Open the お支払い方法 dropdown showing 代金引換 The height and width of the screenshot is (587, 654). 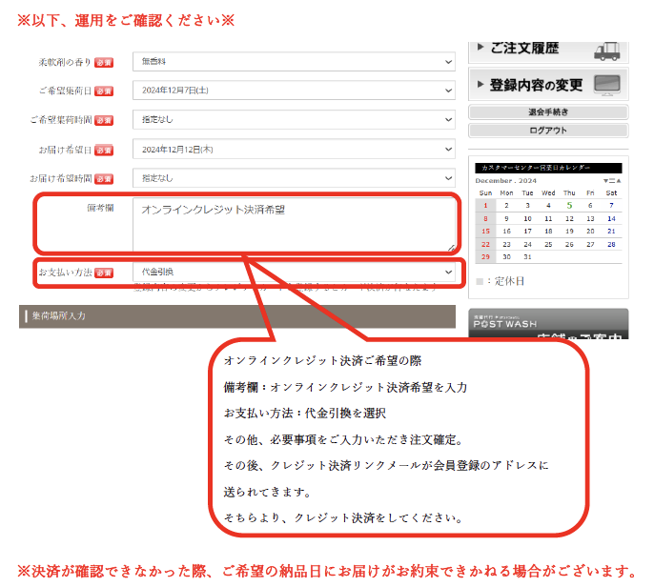(294, 272)
